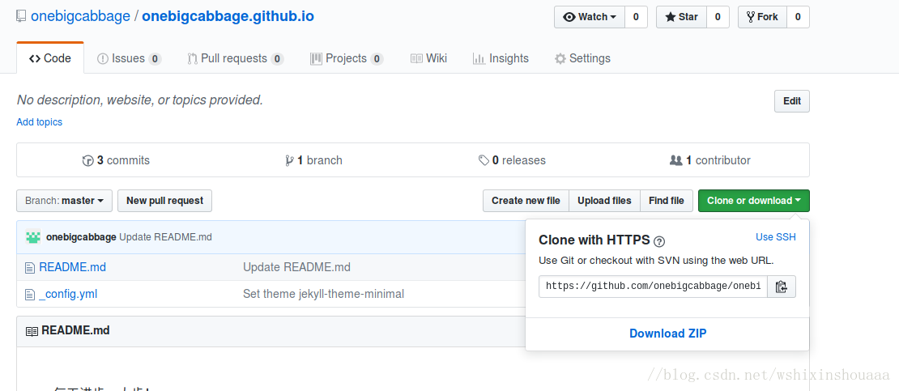Copy clone URL with clipboard icon
This screenshot has width=899, height=391.
coord(782,287)
